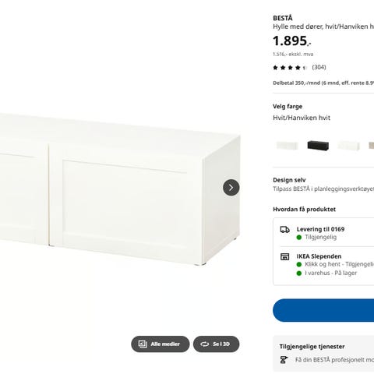Click the next image arrow button

pyautogui.click(x=231, y=187)
